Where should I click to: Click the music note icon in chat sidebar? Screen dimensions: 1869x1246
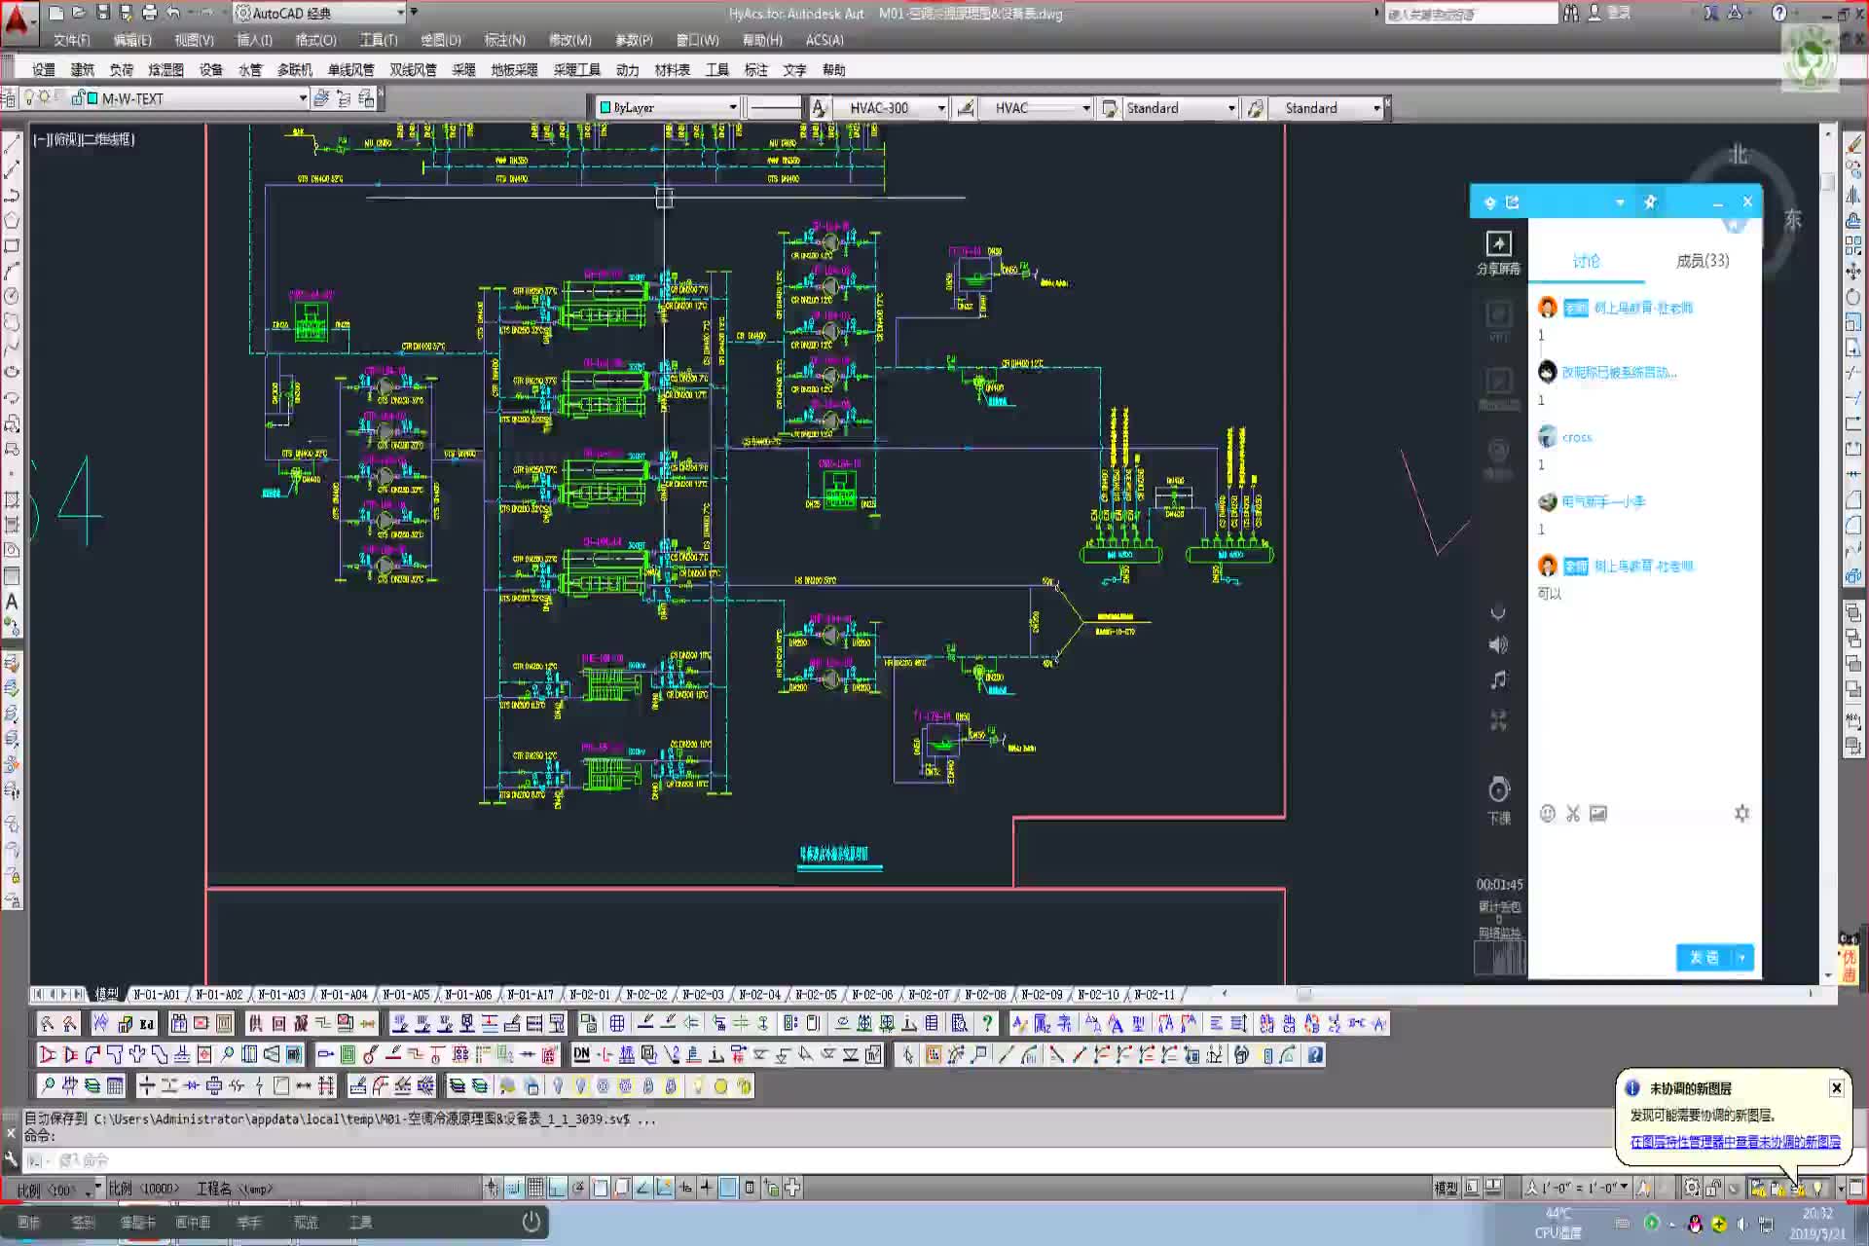[x=1498, y=679]
